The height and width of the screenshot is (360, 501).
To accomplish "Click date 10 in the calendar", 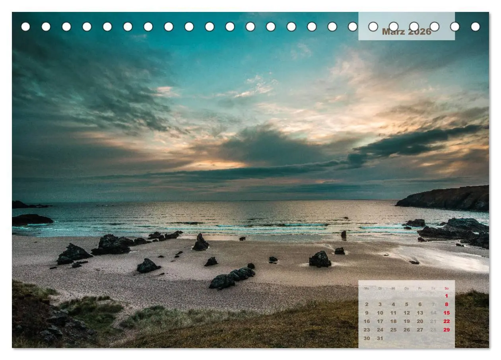I will click(x=380, y=313).
